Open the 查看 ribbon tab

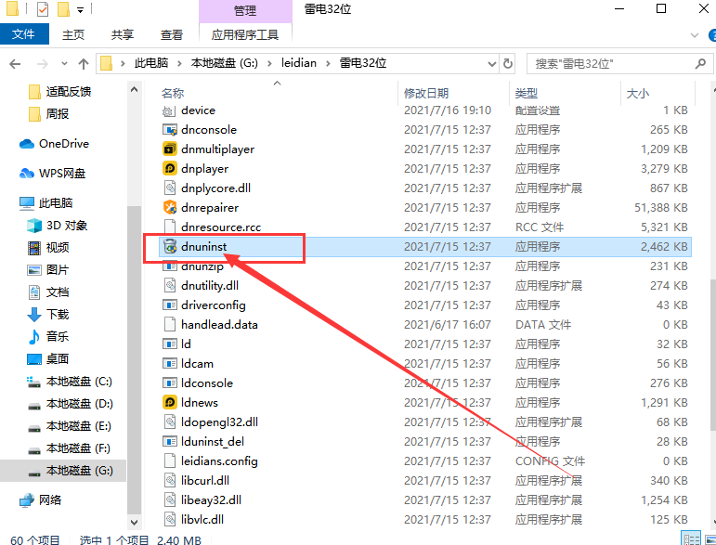[x=172, y=34]
